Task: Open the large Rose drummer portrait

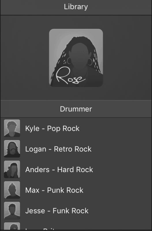Action: (x=76, y=58)
